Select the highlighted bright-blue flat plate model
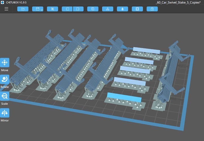Viewport: 204px width, 141px height. pos(124,97)
